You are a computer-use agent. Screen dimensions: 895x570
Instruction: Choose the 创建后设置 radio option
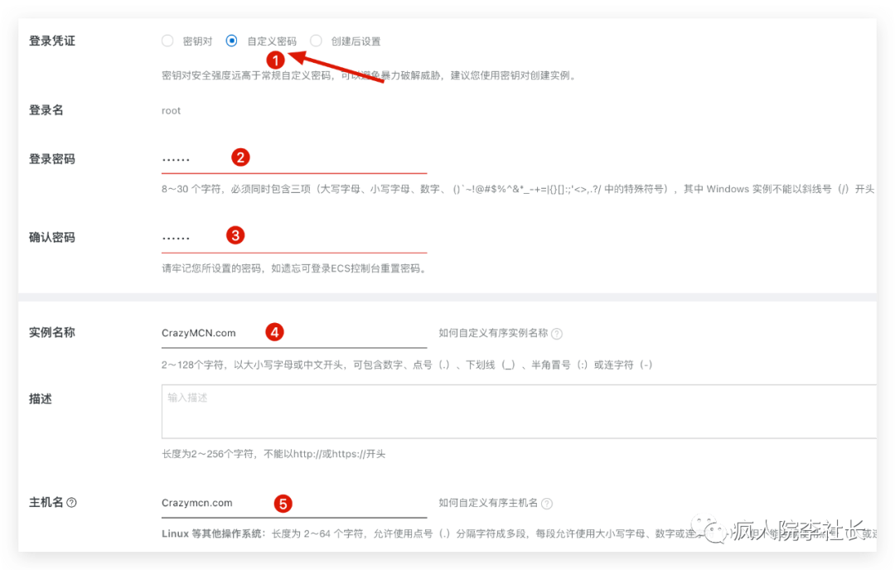(316, 41)
